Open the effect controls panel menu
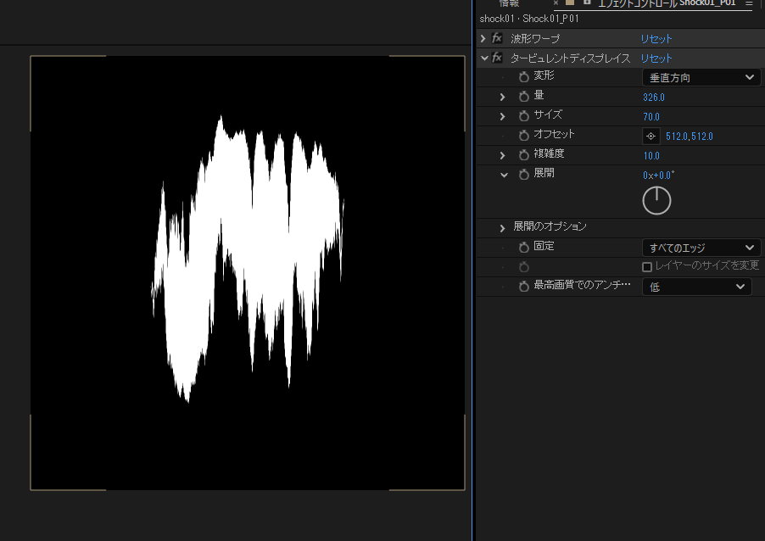765x541 pixels. (749, 4)
